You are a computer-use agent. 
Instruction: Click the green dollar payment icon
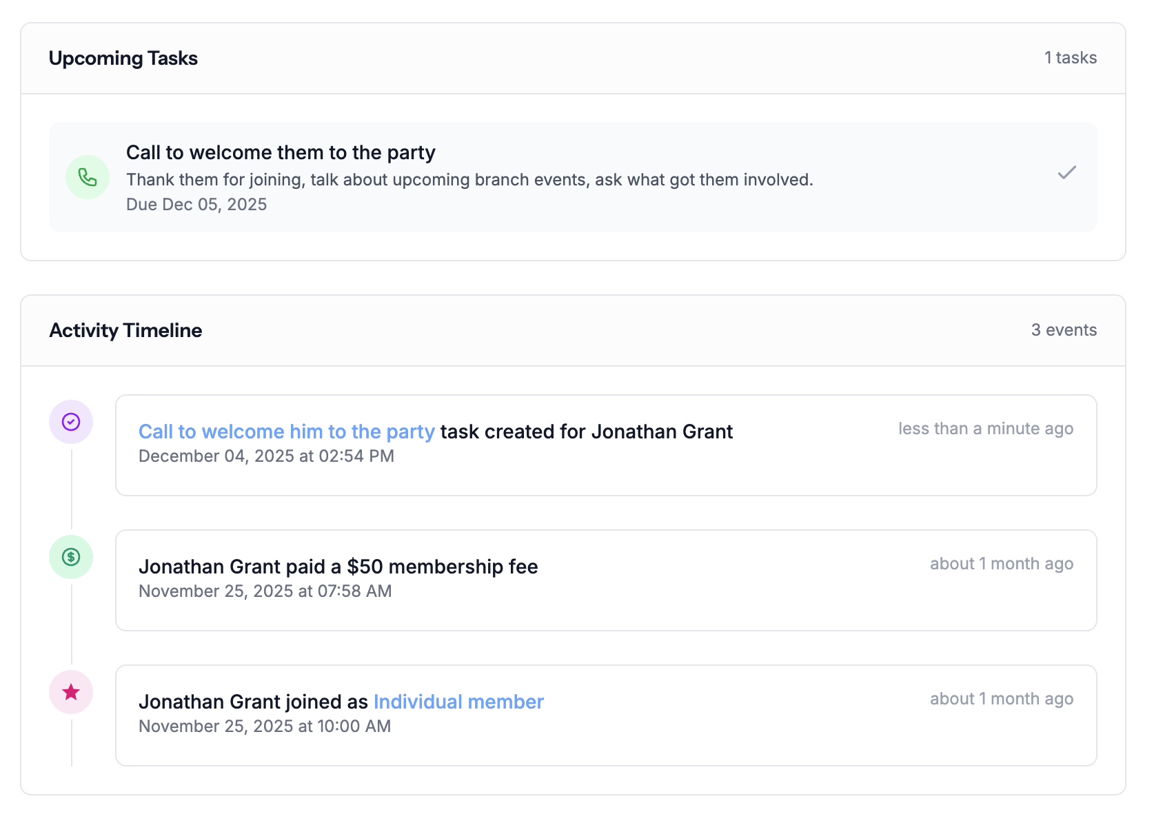(x=70, y=557)
